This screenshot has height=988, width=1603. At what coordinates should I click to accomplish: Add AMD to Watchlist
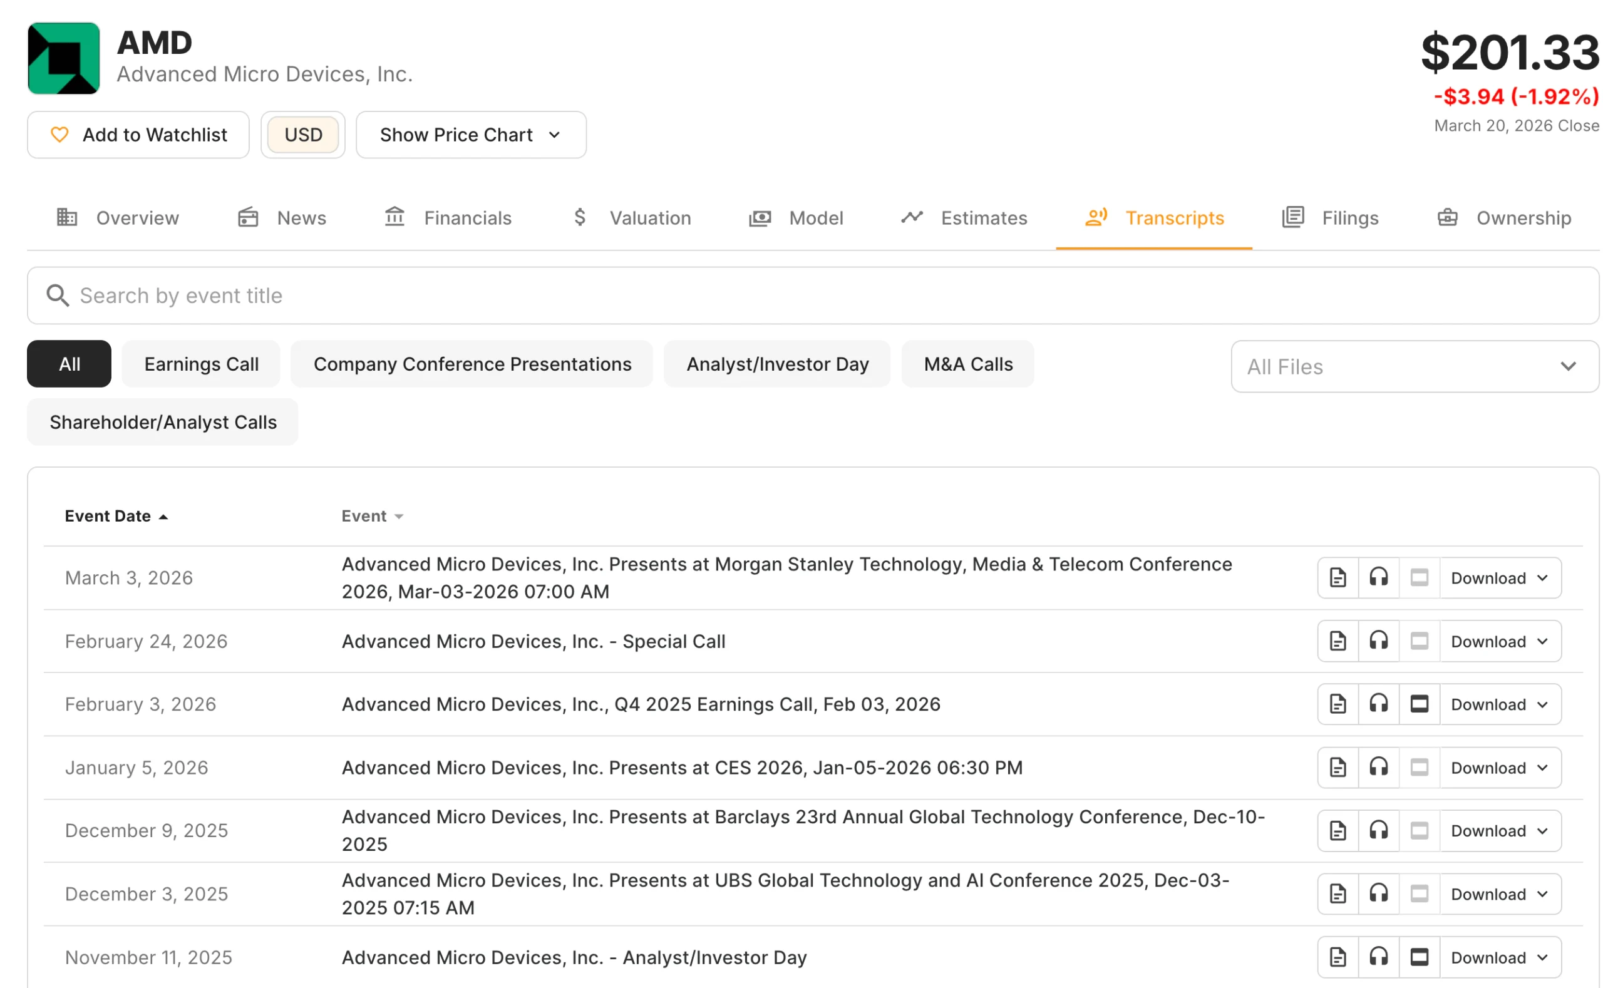tap(138, 135)
